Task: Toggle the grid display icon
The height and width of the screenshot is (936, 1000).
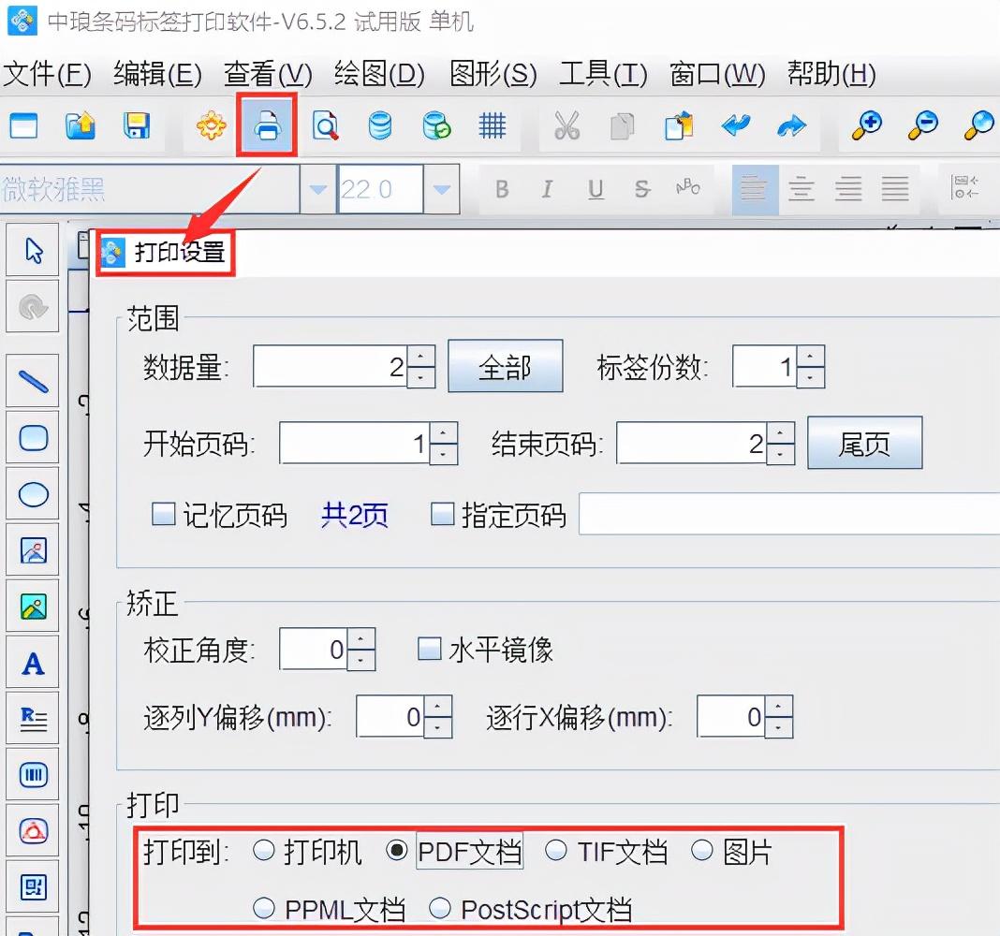Action: [493, 125]
